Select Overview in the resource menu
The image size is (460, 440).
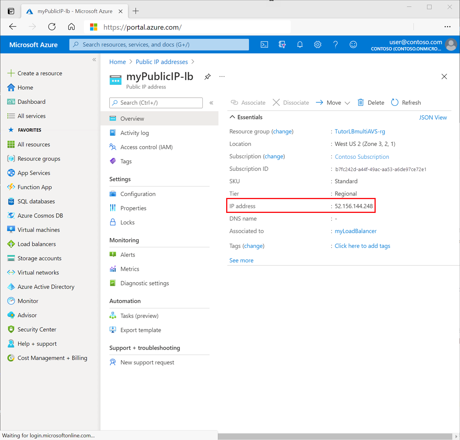[x=159, y=119]
